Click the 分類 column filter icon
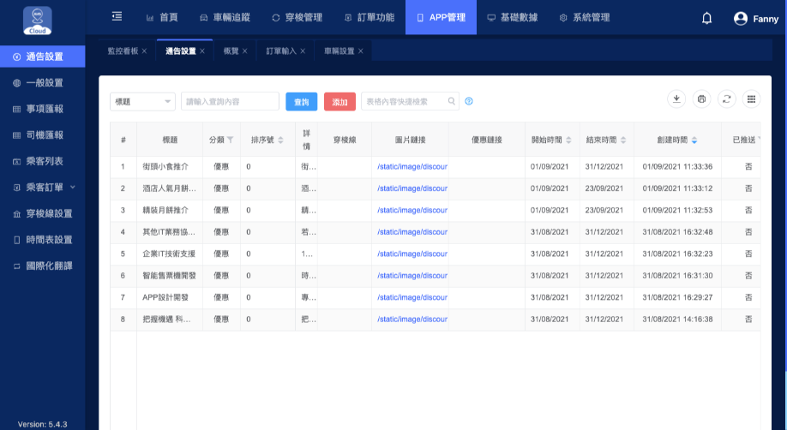The image size is (787, 430). pos(230,140)
